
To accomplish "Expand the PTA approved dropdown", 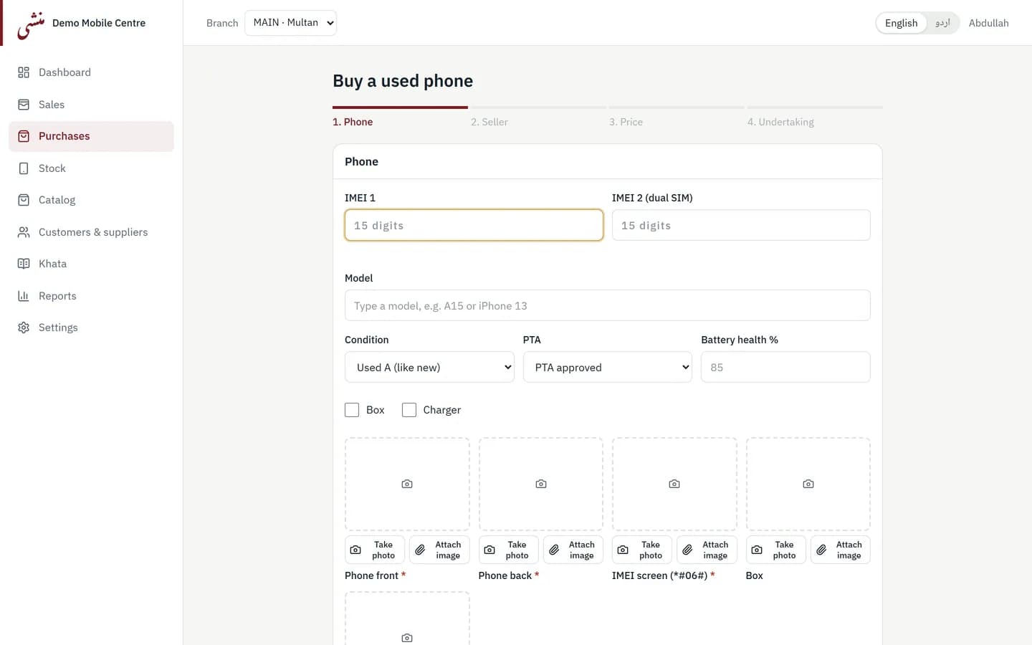I will coord(608,367).
